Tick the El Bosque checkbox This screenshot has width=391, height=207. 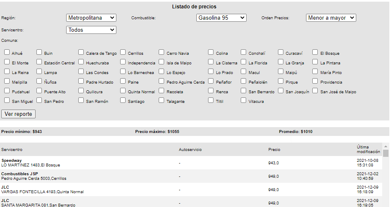pyautogui.click(x=315, y=53)
